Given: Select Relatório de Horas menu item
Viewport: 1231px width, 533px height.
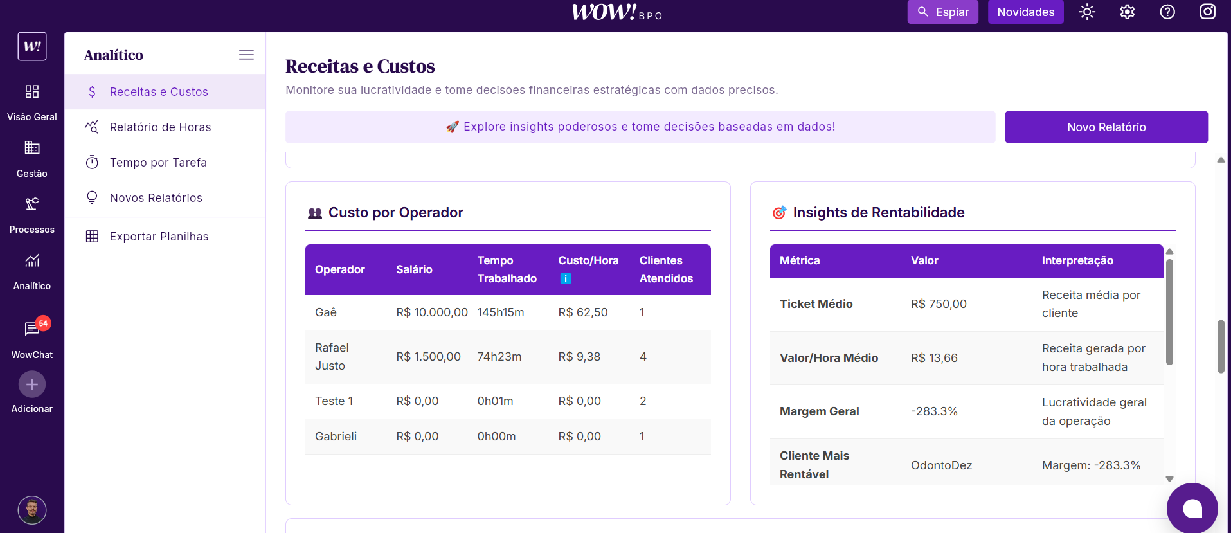Looking at the screenshot, I should (160, 127).
